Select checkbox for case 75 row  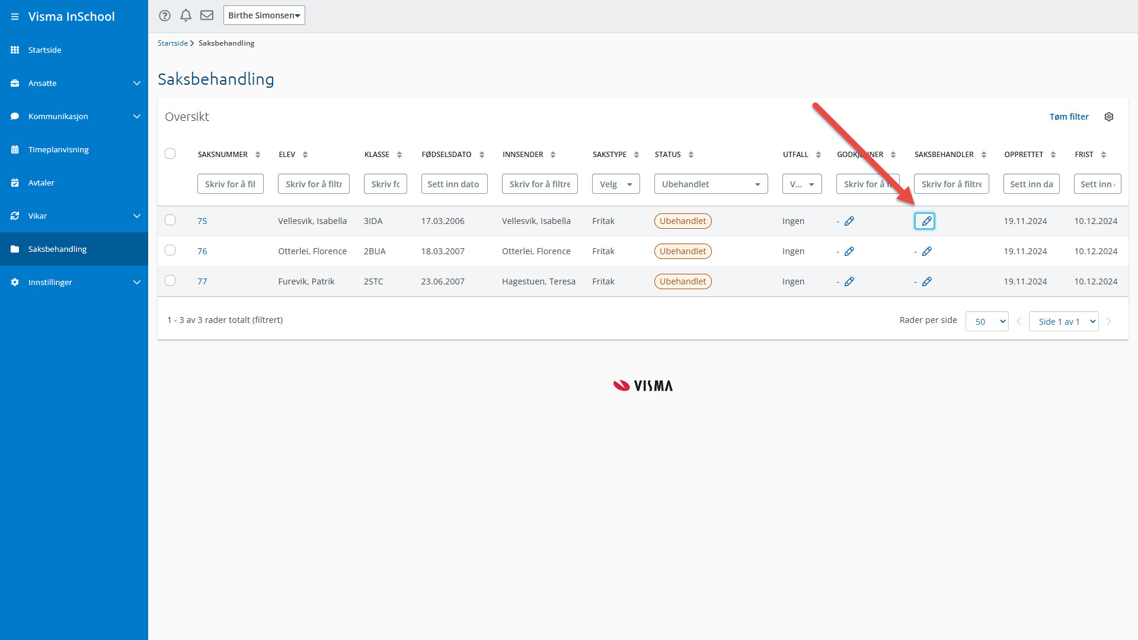[170, 220]
